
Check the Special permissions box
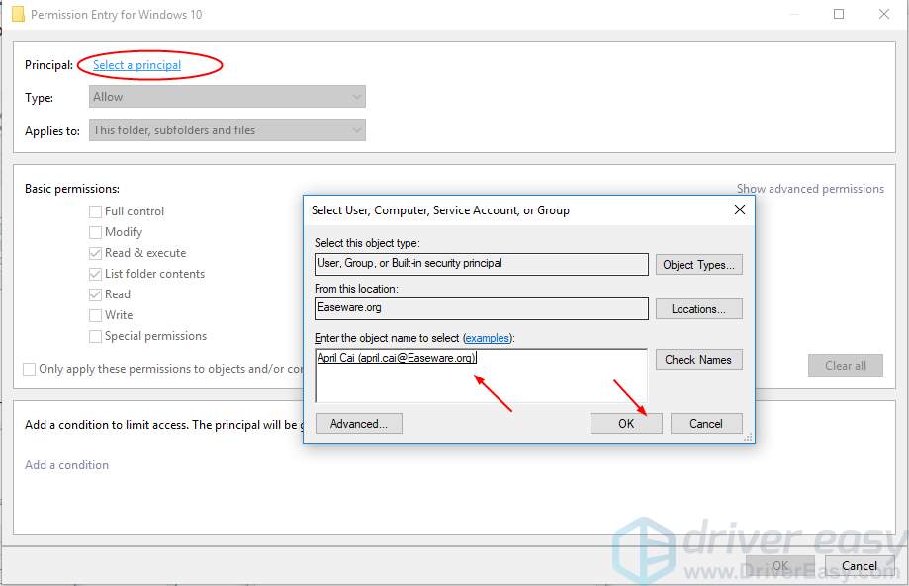(96, 336)
